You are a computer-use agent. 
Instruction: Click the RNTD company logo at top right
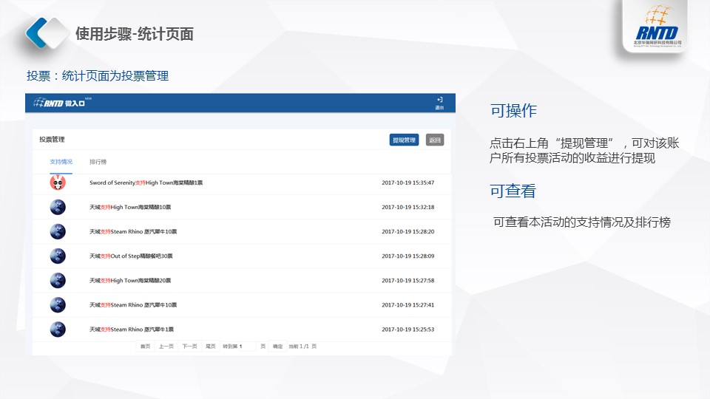[660, 28]
